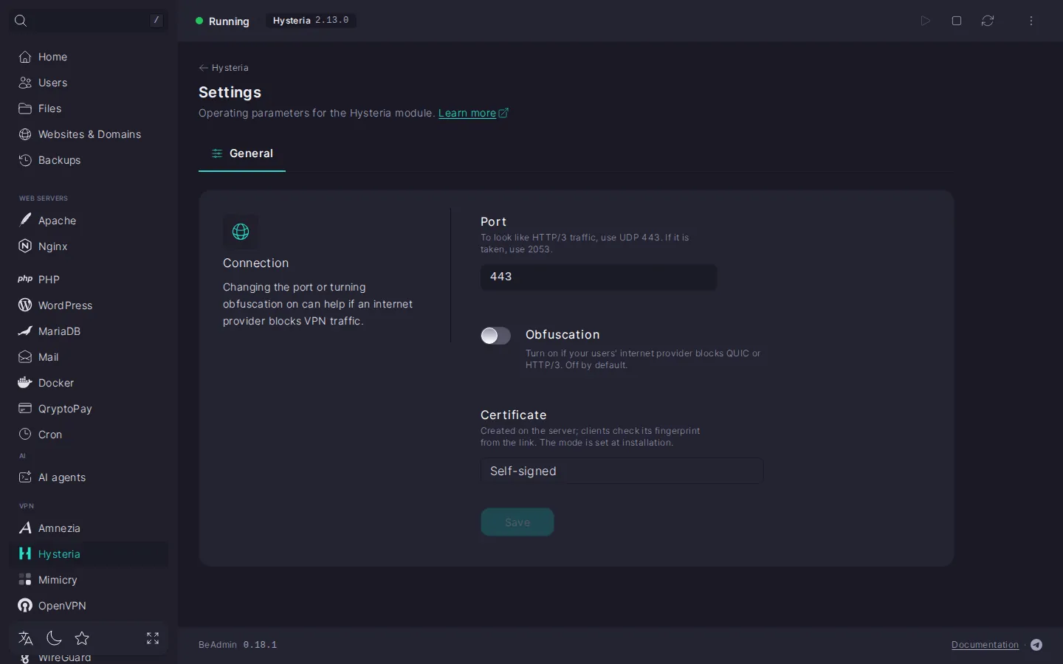Enable the Obfuscation toggle

(495, 336)
